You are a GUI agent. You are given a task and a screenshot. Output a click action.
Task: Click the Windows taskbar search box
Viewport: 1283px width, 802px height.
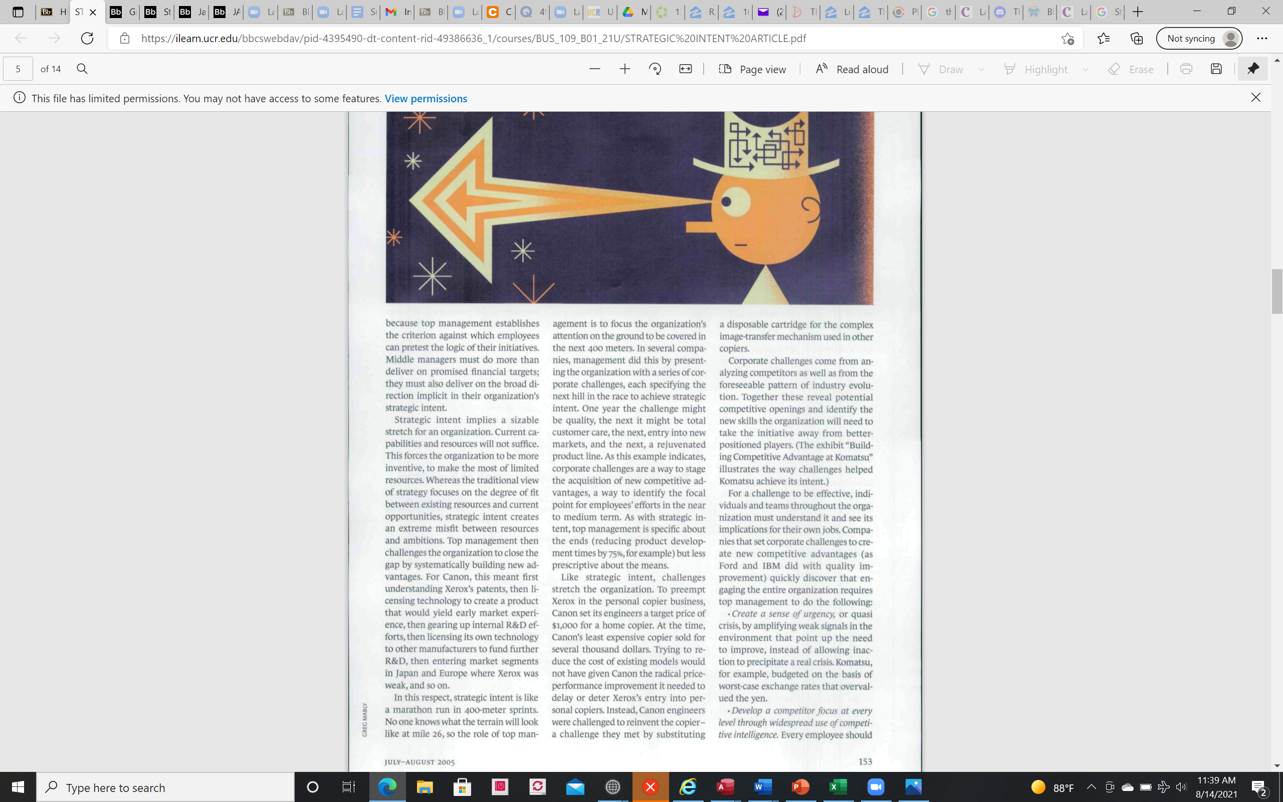point(165,787)
